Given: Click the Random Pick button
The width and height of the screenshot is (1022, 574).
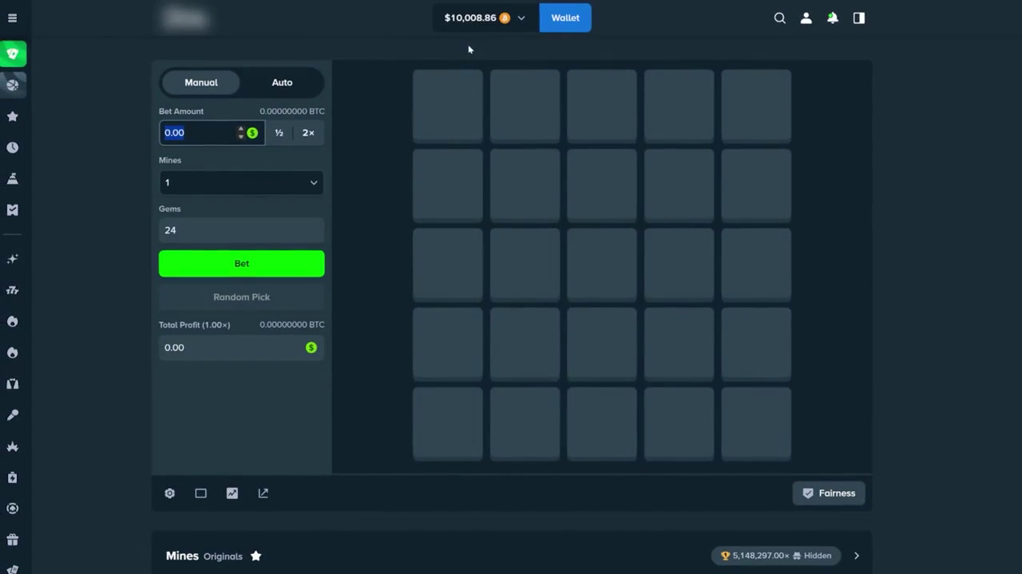Looking at the screenshot, I should click(241, 297).
